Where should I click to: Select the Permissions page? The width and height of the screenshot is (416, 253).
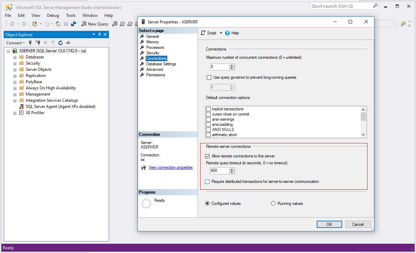156,75
